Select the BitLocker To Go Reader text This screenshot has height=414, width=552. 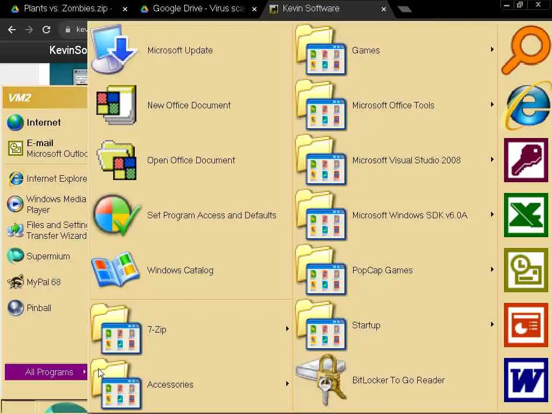(x=398, y=380)
